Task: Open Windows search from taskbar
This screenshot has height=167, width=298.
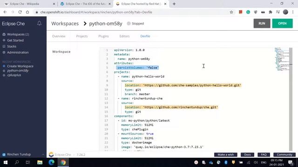Action: (17, 162)
